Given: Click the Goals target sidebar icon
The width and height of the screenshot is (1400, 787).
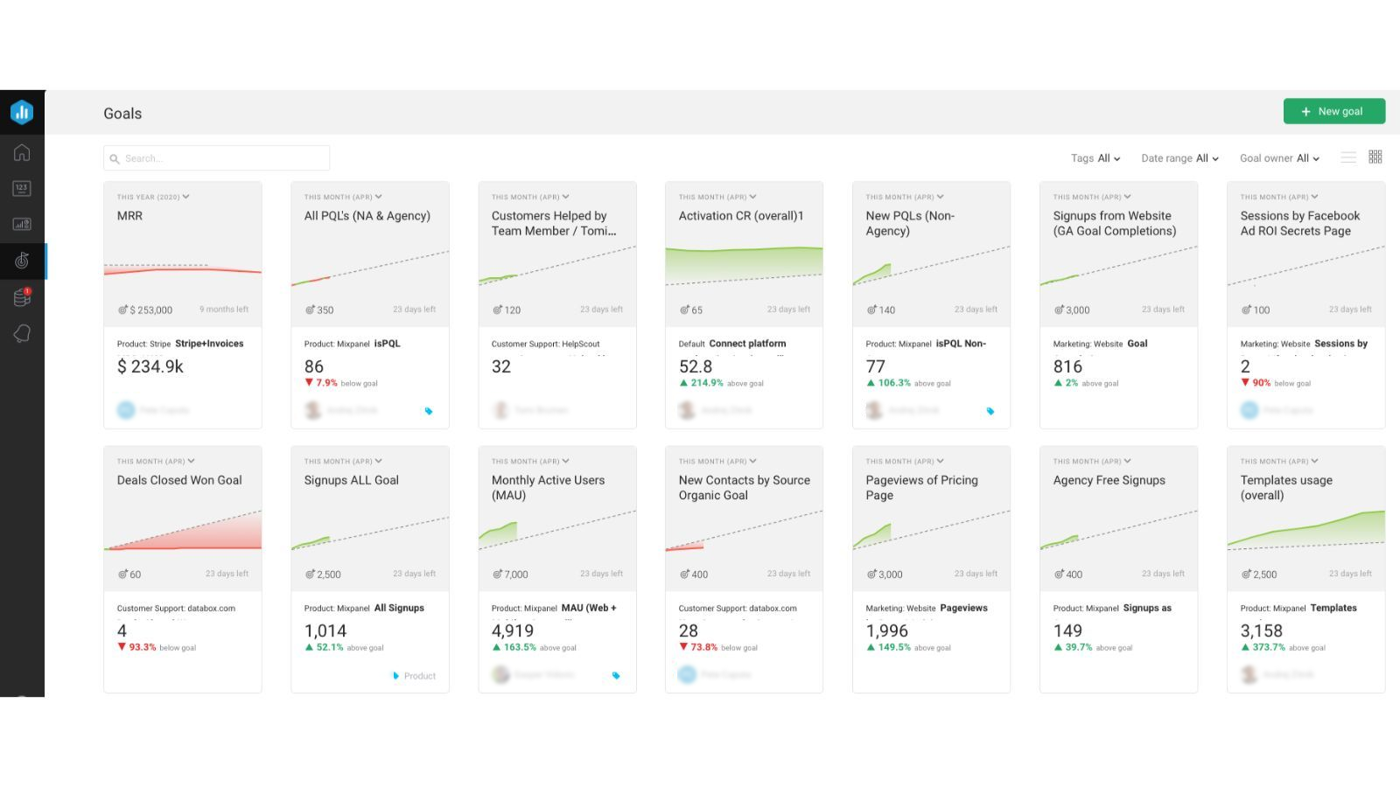Looking at the screenshot, I should 22,261.
